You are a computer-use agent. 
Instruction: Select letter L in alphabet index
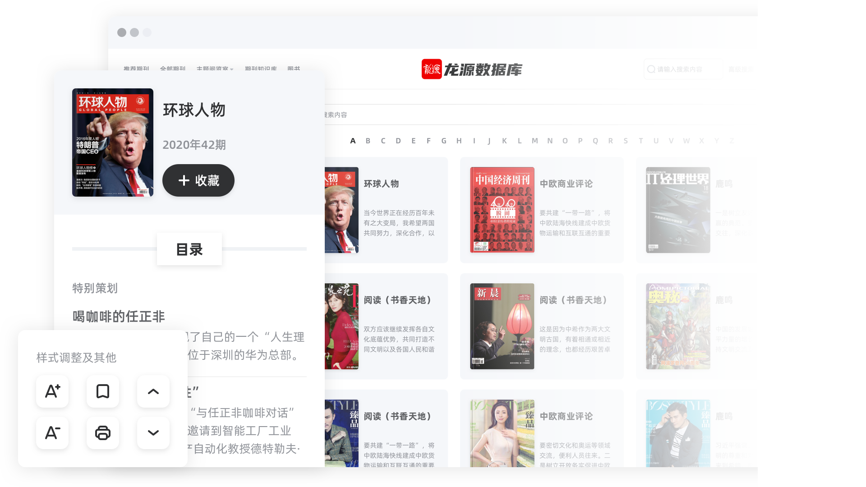pyautogui.click(x=520, y=141)
